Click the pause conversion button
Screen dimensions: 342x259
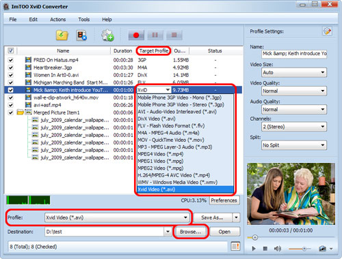[x=155, y=35]
